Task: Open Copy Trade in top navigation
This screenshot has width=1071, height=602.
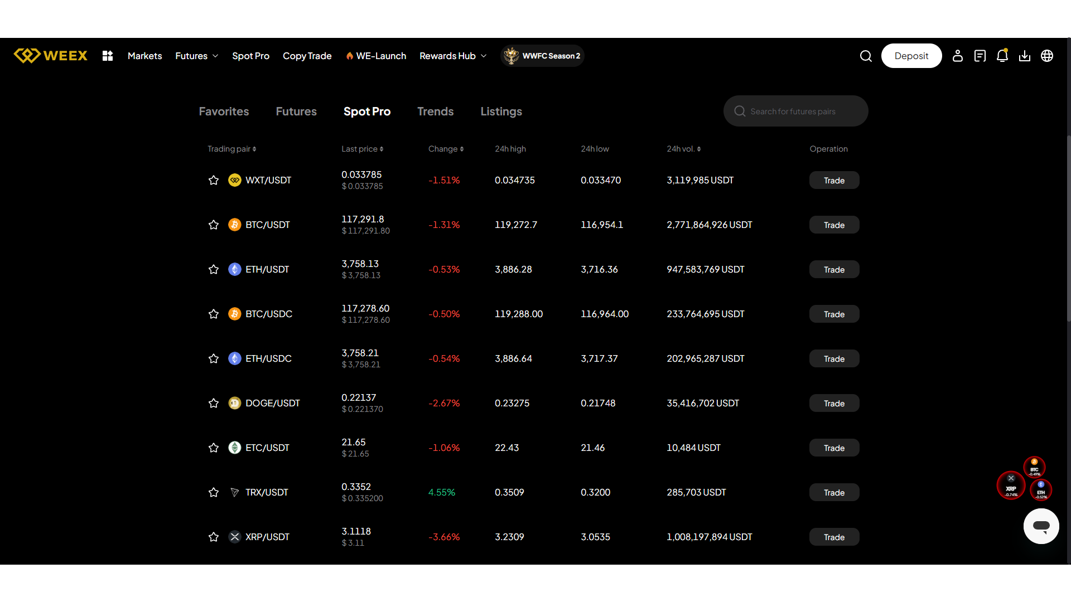Action: [307, 56]
